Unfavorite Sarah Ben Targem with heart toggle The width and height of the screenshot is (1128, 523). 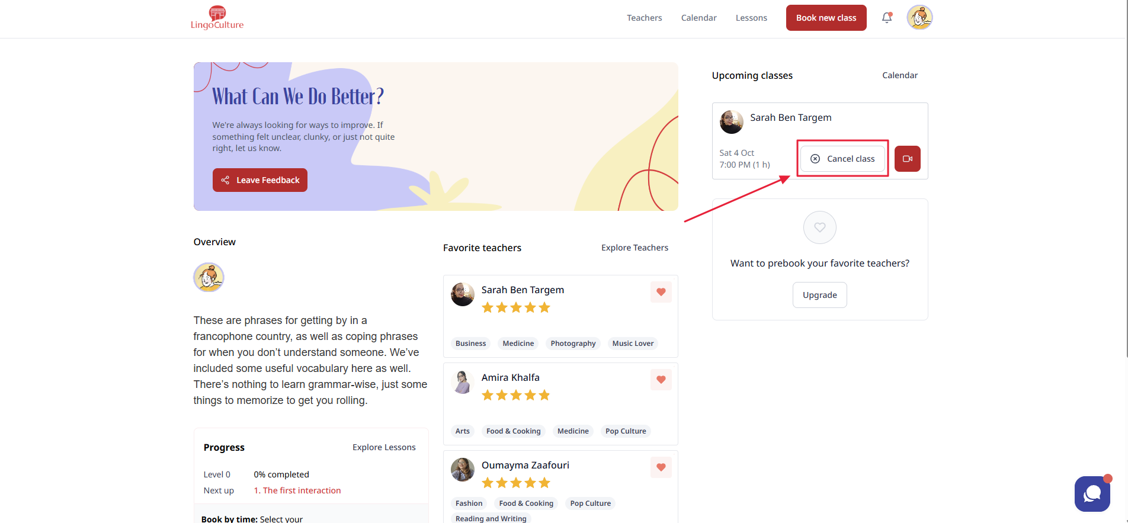coord(661,292)
